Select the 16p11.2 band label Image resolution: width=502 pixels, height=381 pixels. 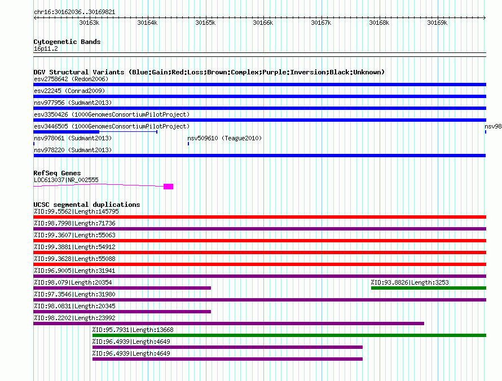(46, 48)
